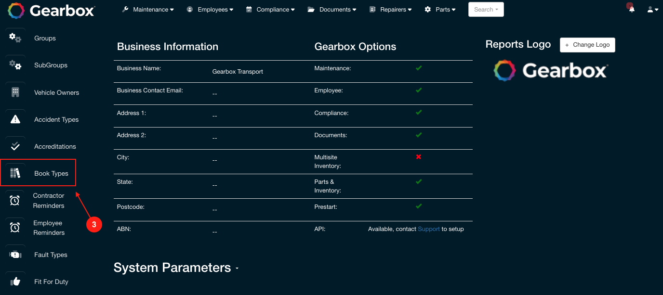The image size is (663, 295).
Task: Click the Vehicle Owners building icon
Action: click(x=15, y=92)
